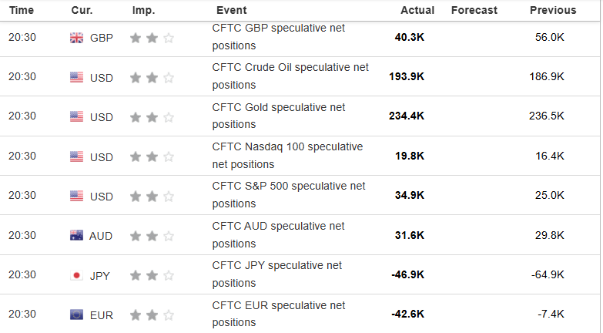
Task: Open CFTC S&P 500 speculative net positions
Action: coord(288,195)
